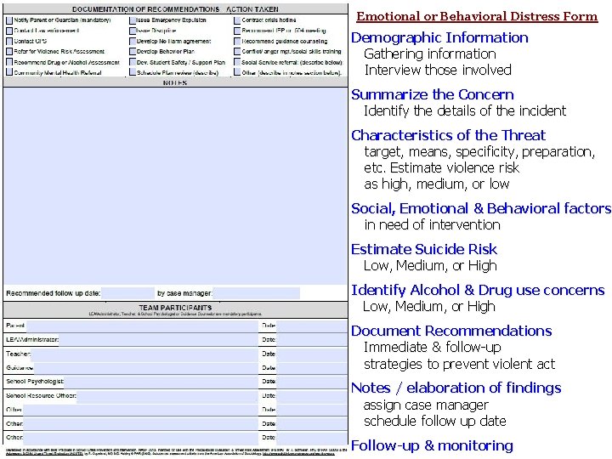Viewport: 612px width, 459px height.
Task: Select the Document Recommendations heading
Action: (451, 331)
